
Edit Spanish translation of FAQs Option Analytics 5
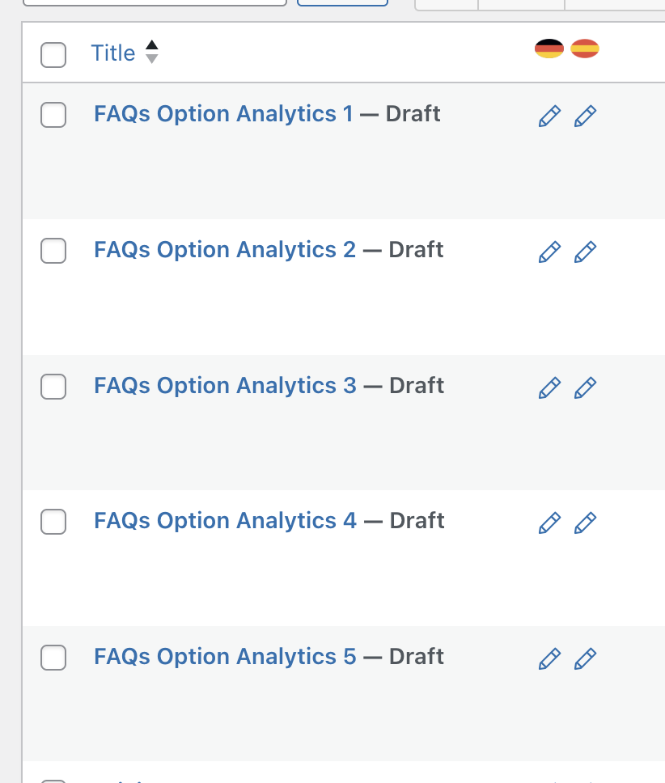[585, 658]
